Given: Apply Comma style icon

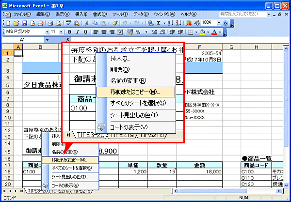Looking at the screenshot, I should coord(146,32).
